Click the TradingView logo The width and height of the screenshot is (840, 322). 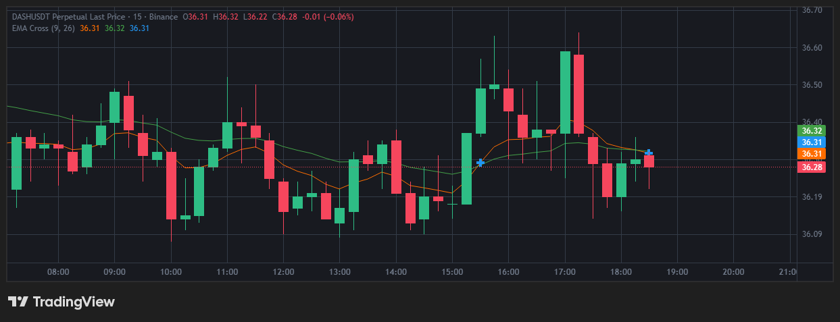click(x=61, y=302)
